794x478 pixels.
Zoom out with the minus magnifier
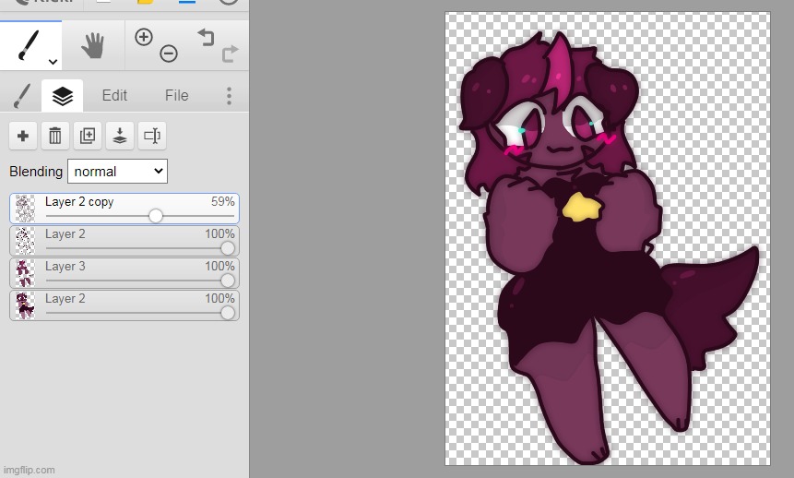coord(169,54)
